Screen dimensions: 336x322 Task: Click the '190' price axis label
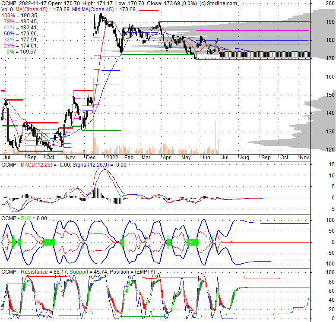pos(330,22)
